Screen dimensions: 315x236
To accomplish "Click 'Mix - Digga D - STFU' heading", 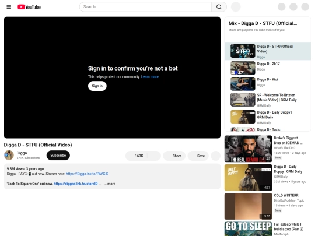I will pos(262,23).
